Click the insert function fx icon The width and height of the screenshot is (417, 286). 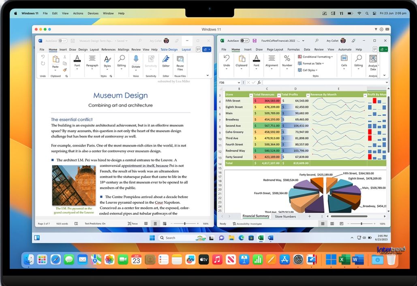(259, 82)
